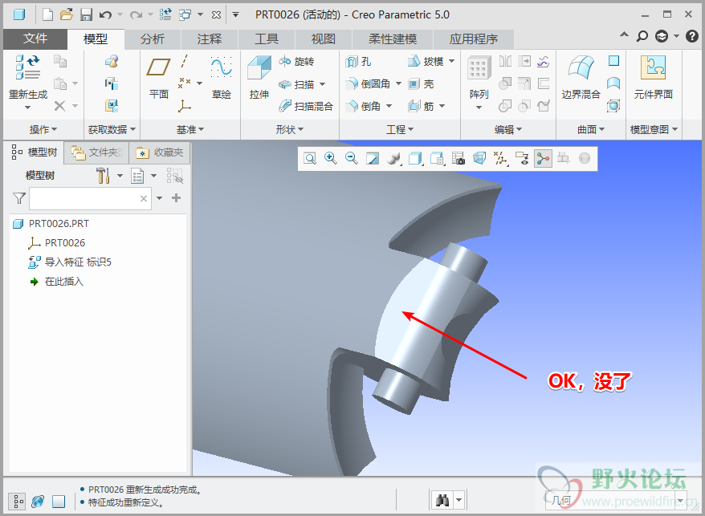Screen dimensions: 705x516
Task: Expand the Surfaces (曲面) group dropdown
Action: coord(591,129)
